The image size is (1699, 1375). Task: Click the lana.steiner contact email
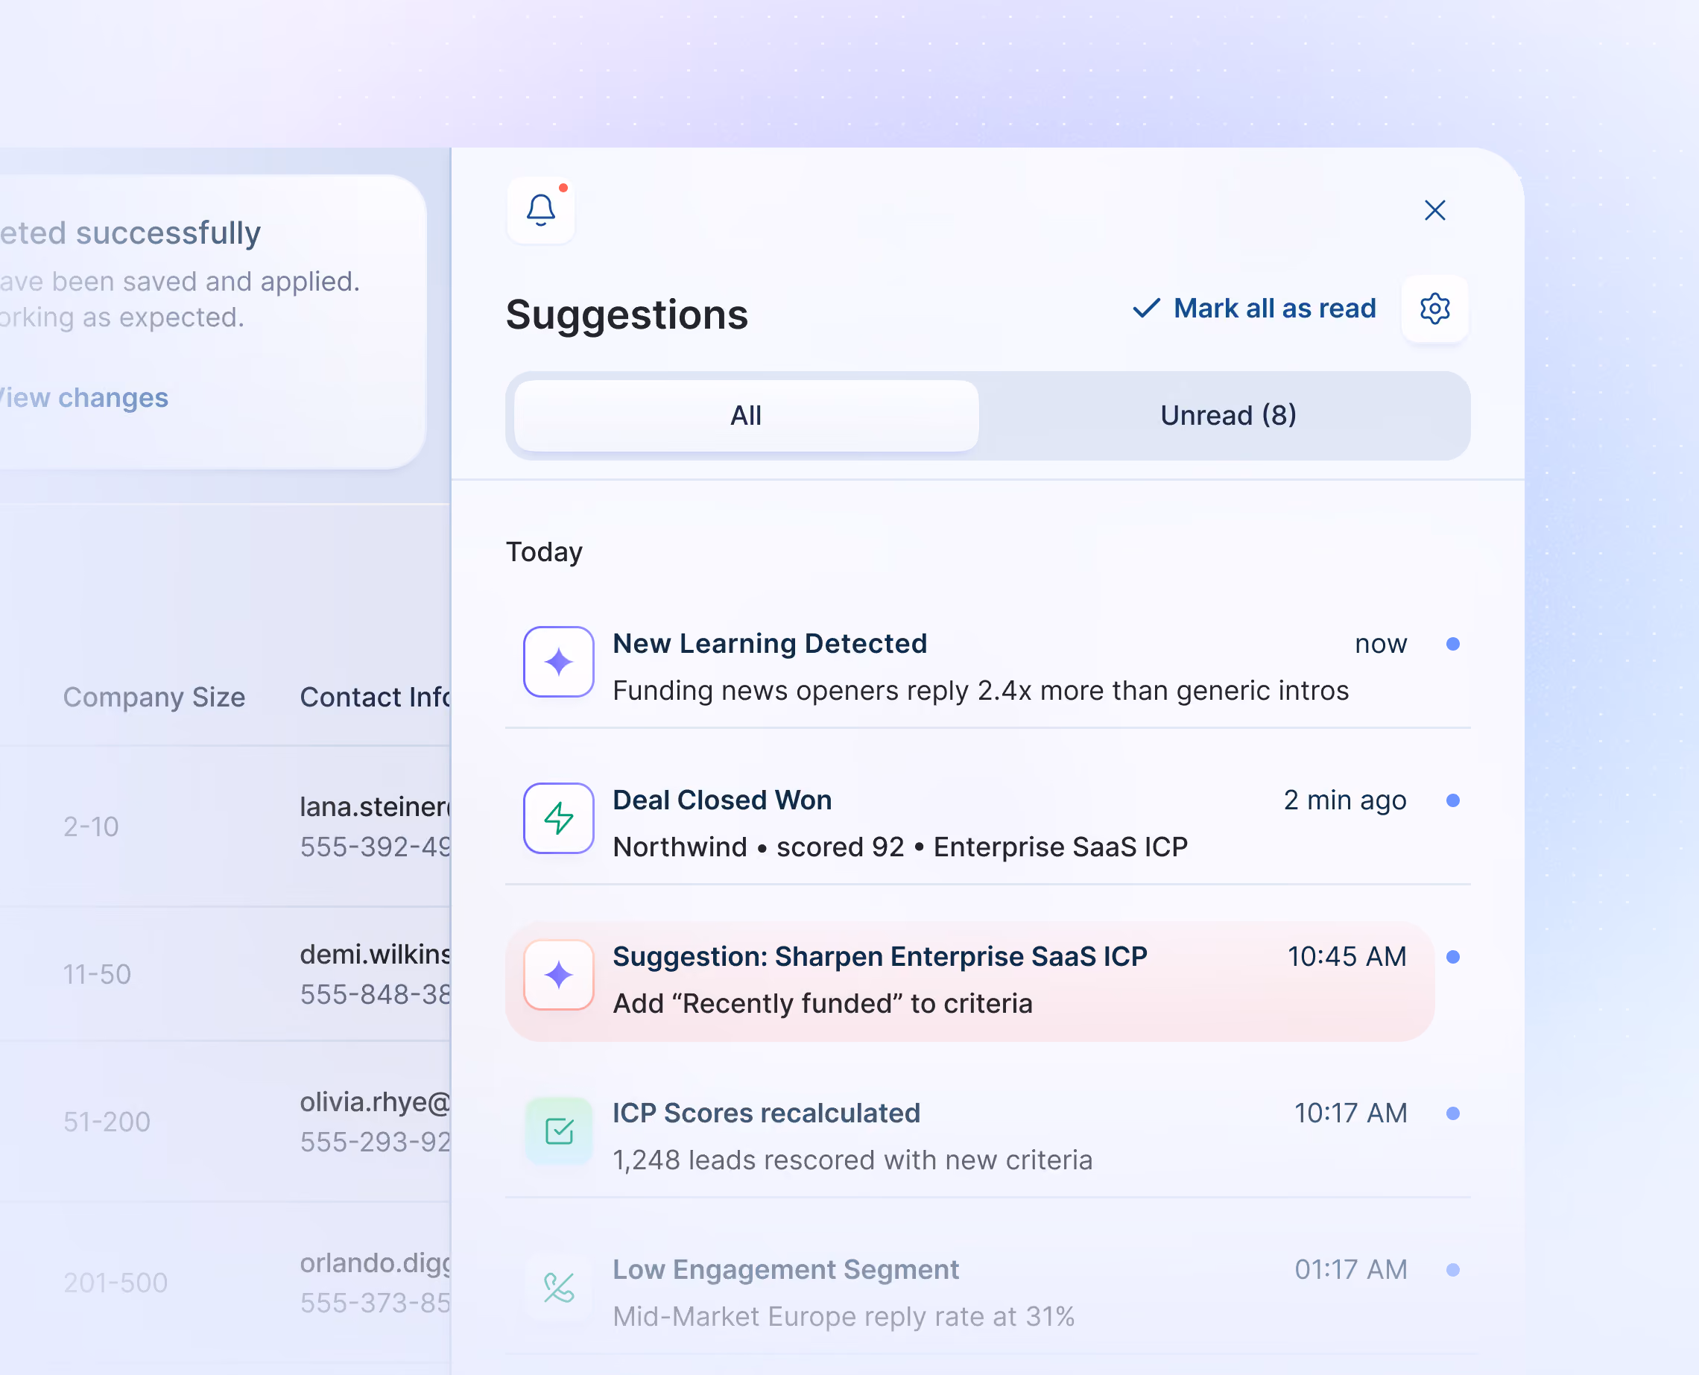(x=376, y=806)
